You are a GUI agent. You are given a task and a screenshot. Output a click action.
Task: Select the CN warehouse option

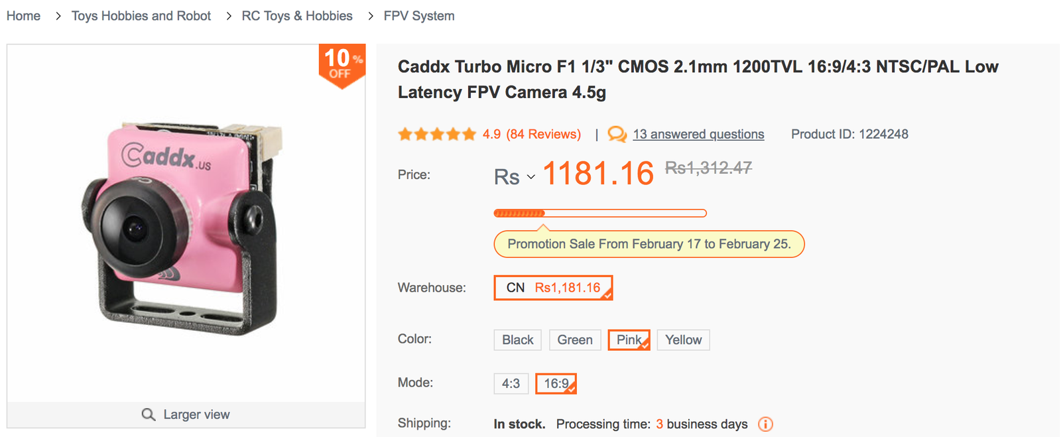(553, 288)
